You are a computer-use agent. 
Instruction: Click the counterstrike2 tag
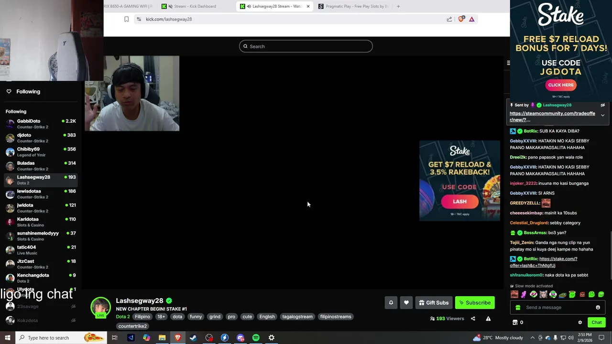point(132,326)
